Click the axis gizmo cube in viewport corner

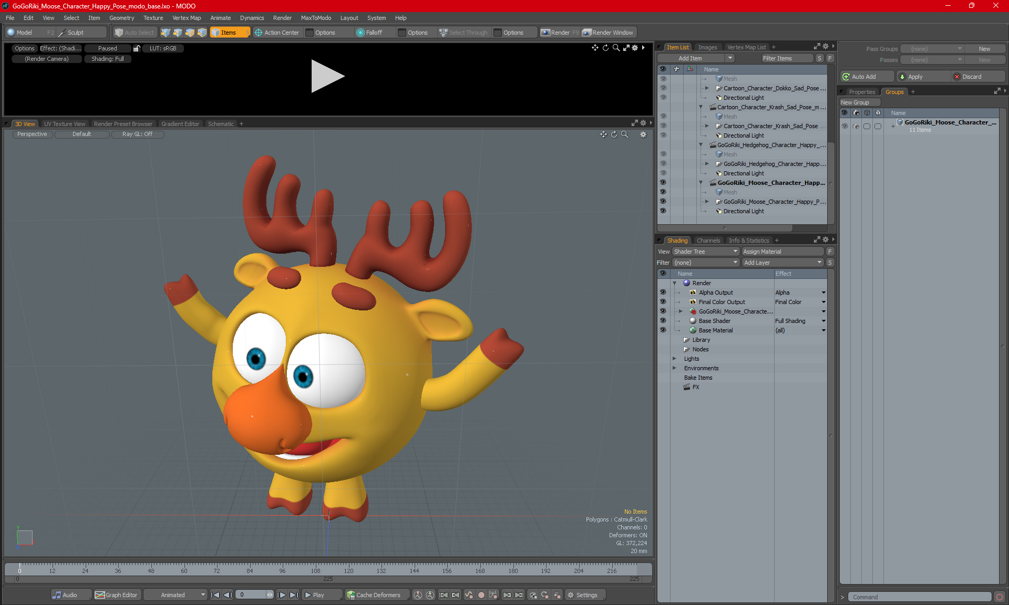point(24,538)
